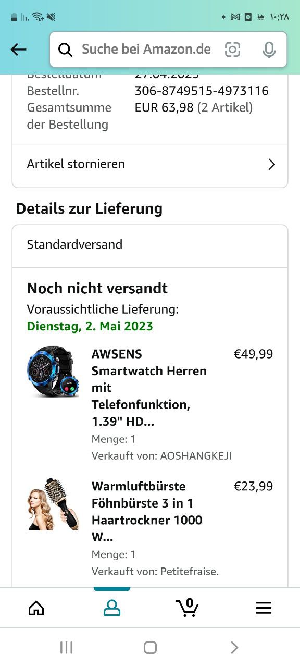Viewport: 300px width, 667px height.
Task: Tap the smartwatch product thumbnail
Action: tap(53, 372)
